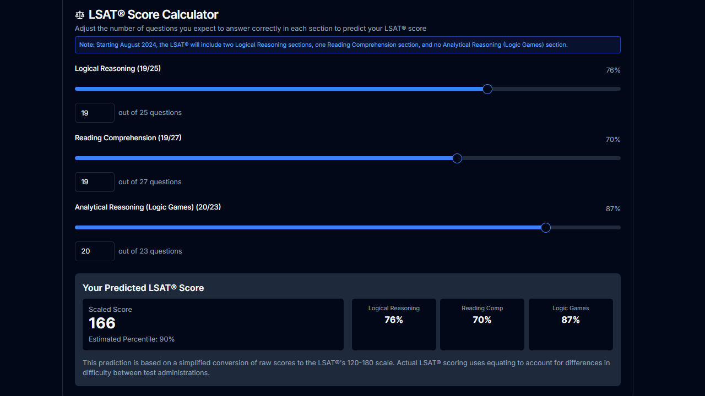705x396 pixels.
Task: Click the 70% Reading Comprehension percentage label
Action: (612, 139)
